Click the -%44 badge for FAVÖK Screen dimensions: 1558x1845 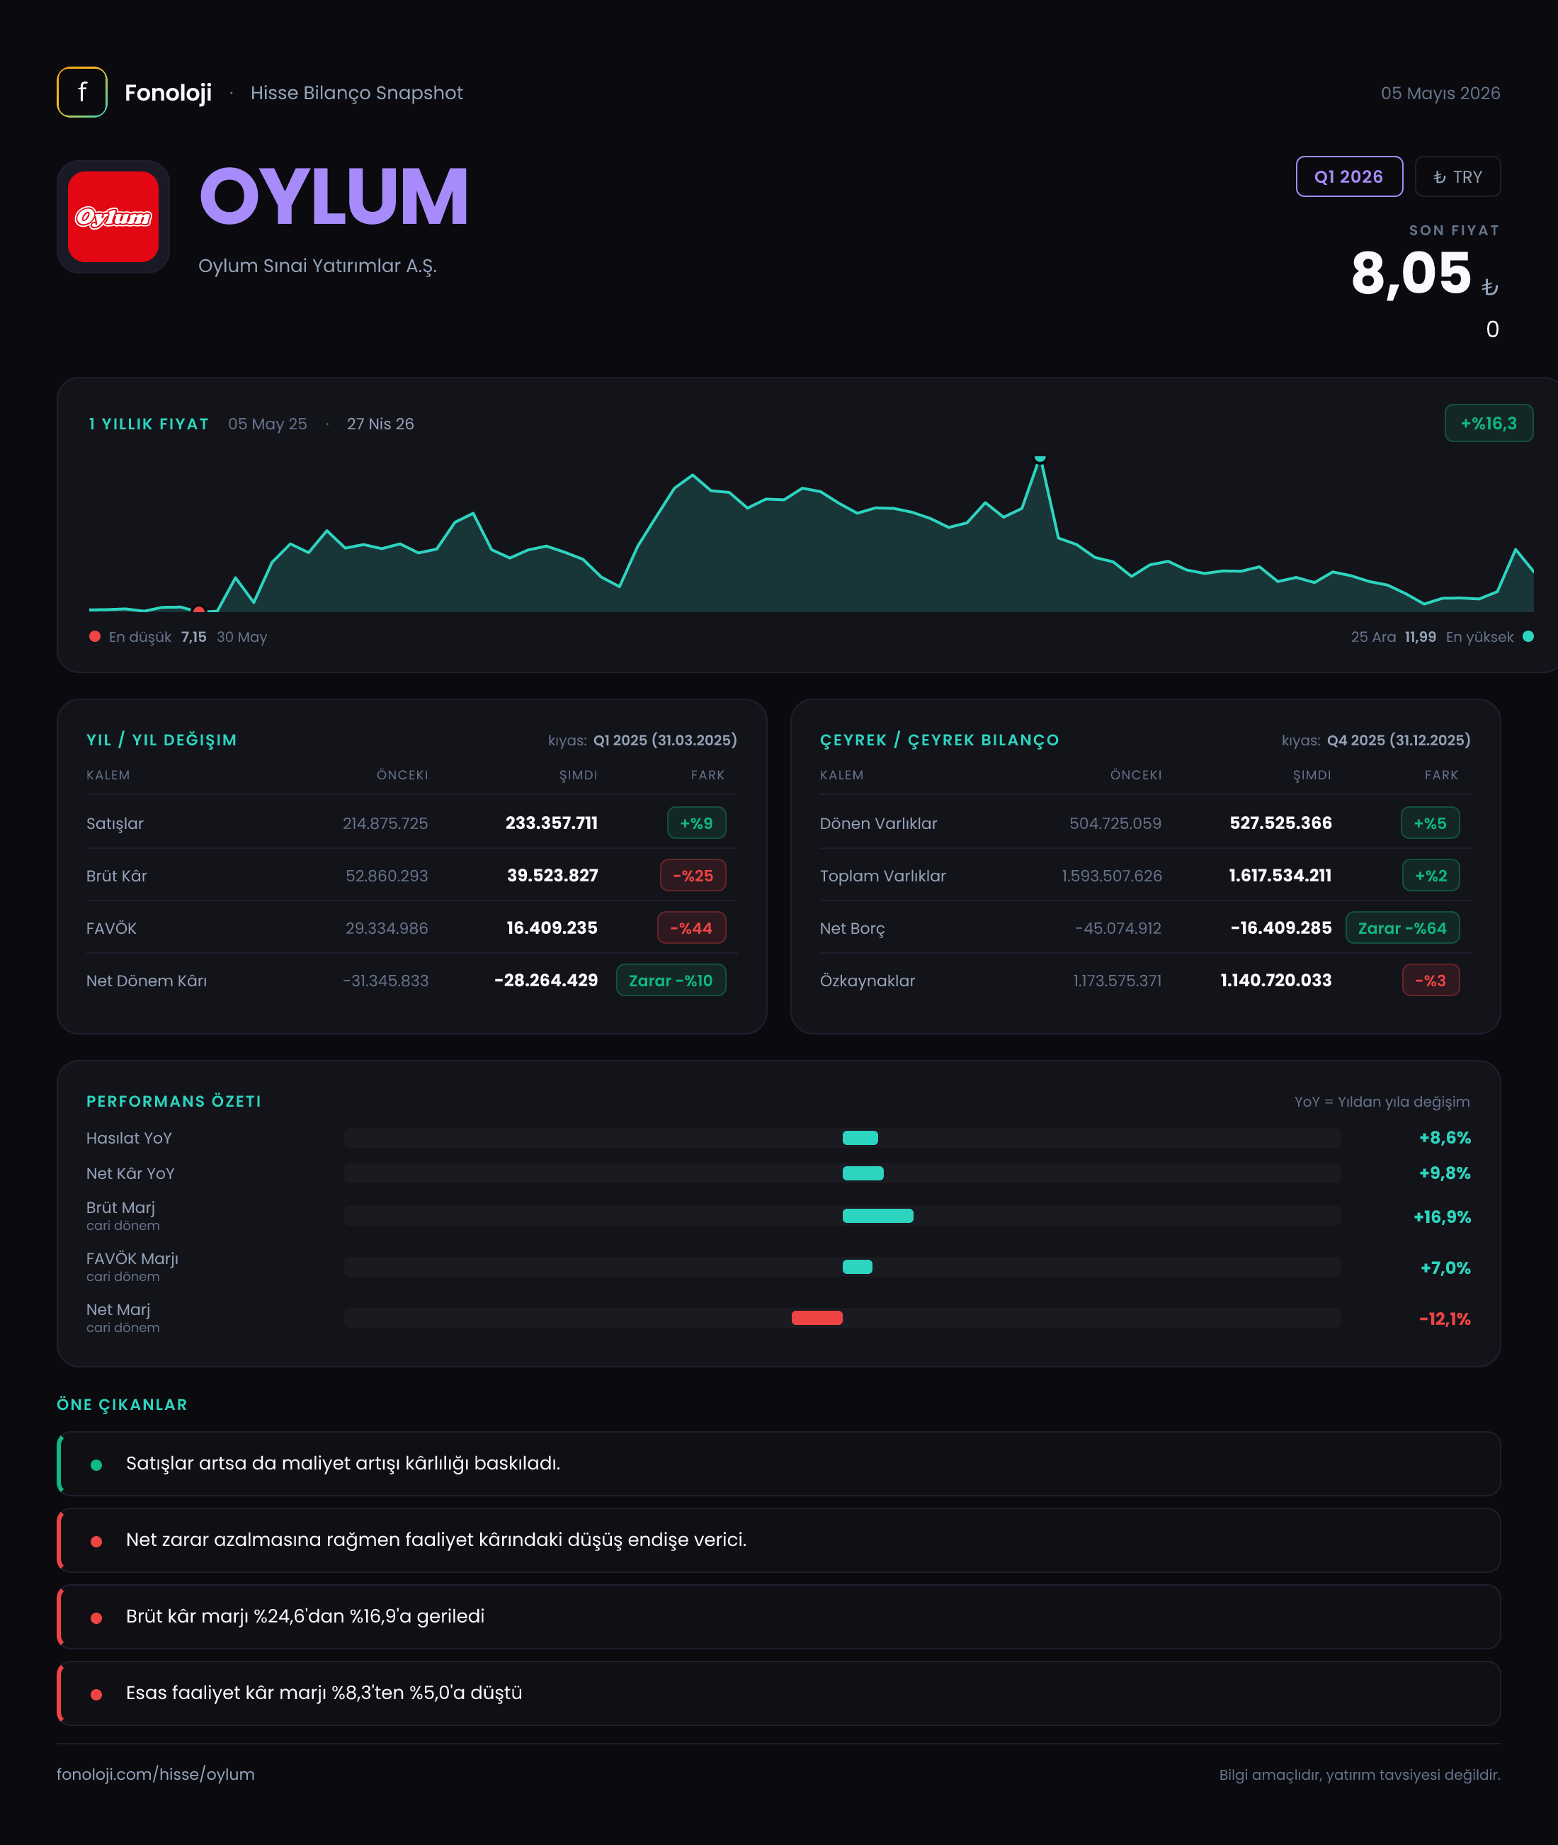[x=690, y=927]
